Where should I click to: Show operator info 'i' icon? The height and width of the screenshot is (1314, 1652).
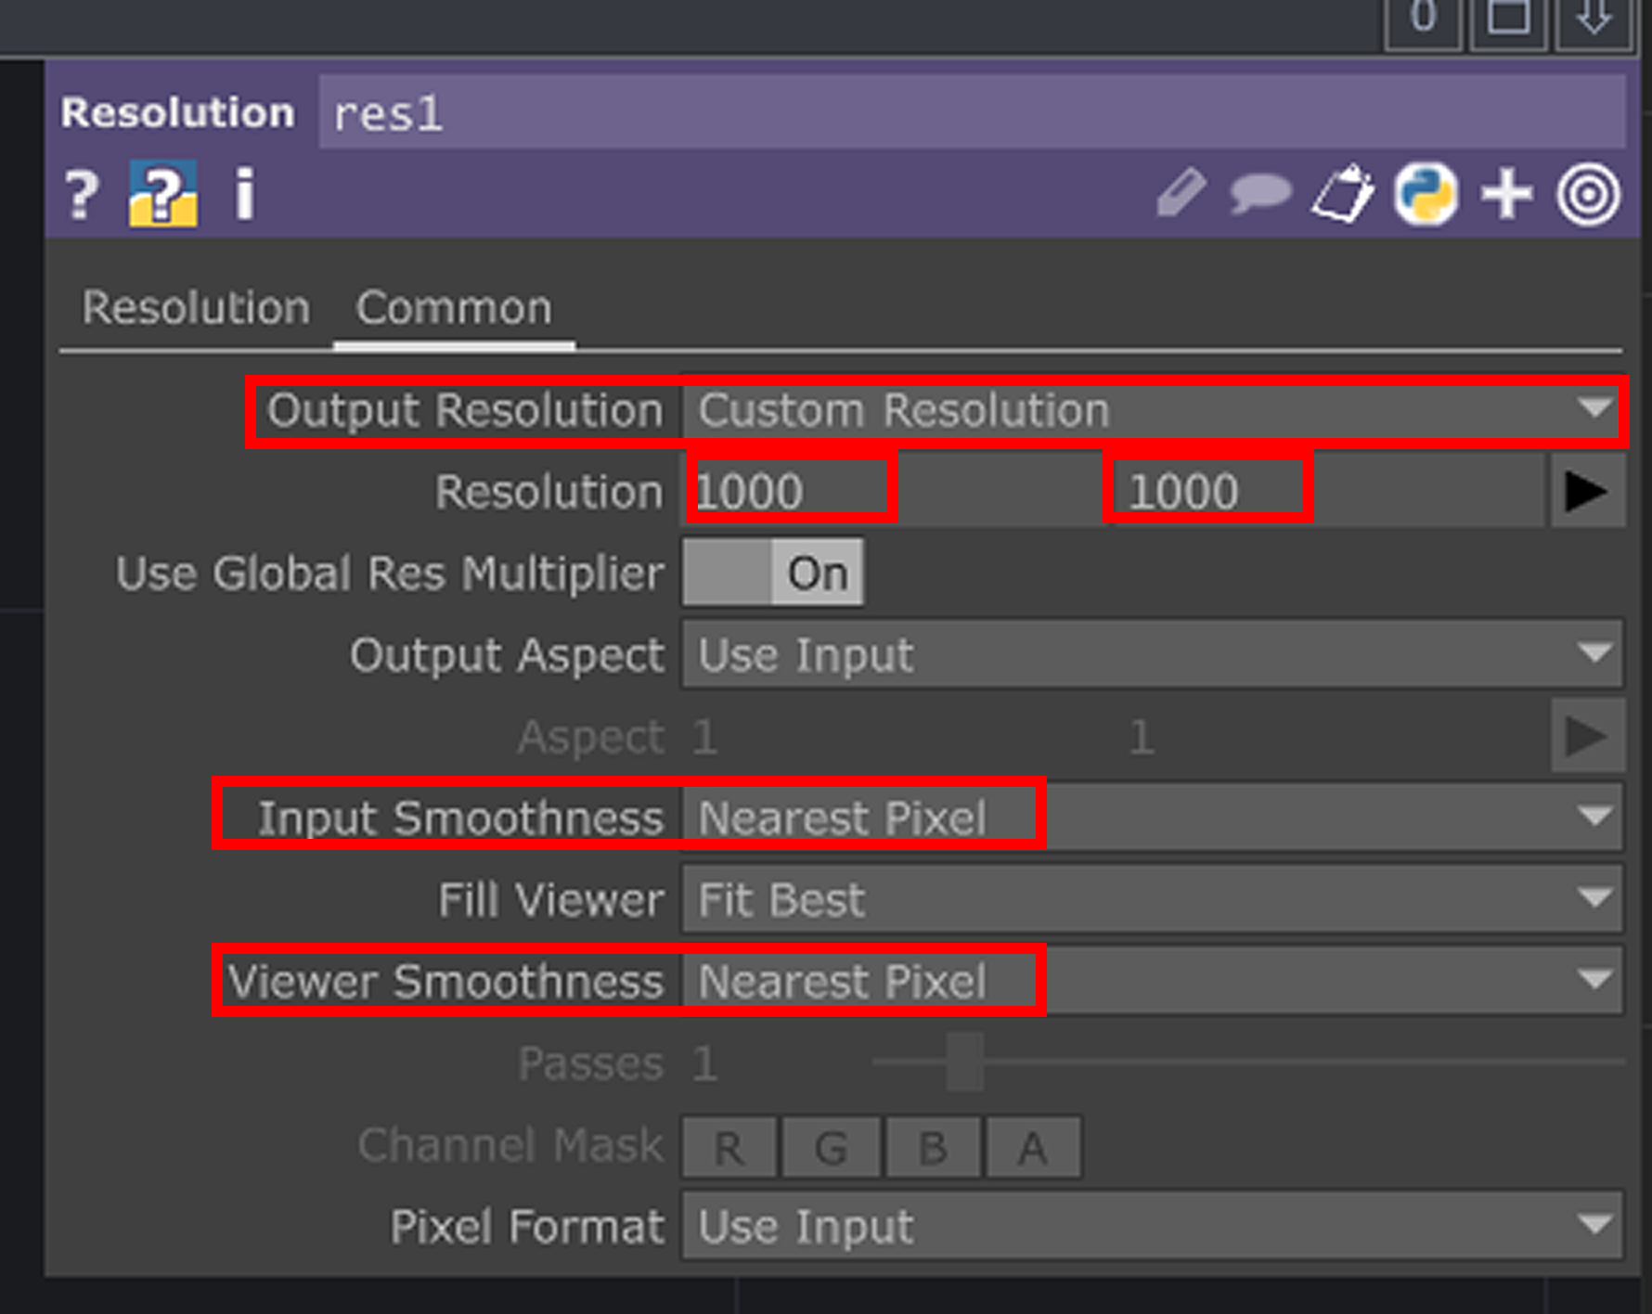tap(244, 194)
